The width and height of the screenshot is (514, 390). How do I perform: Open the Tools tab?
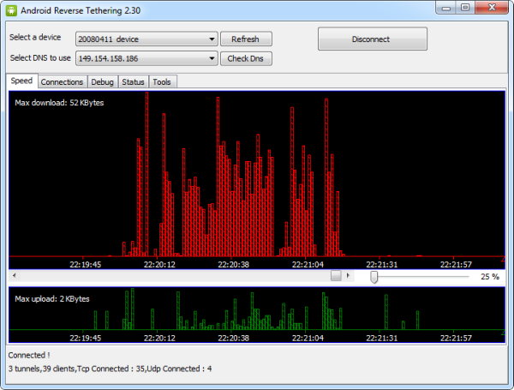[x=162, y=82]
